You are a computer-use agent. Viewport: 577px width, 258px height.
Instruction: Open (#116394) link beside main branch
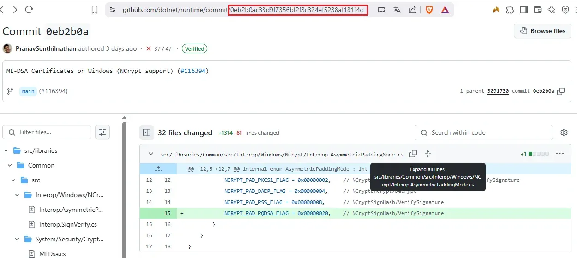coord(53,91)
